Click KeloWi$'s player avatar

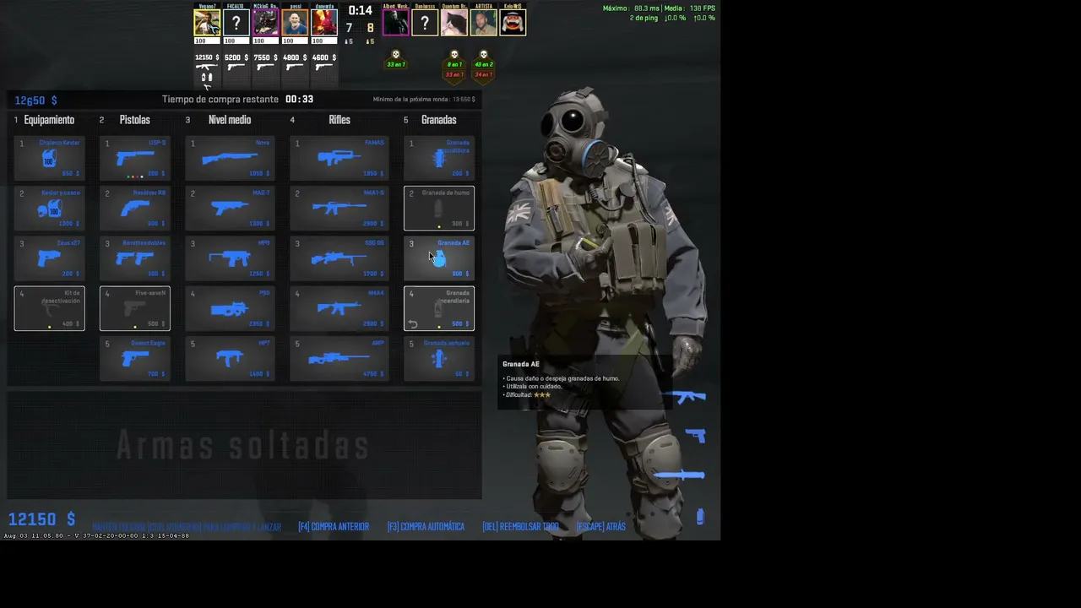click(x=513, y=23)
